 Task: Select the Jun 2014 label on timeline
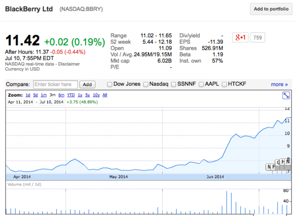pyautogui.click(x=215, y=177)
